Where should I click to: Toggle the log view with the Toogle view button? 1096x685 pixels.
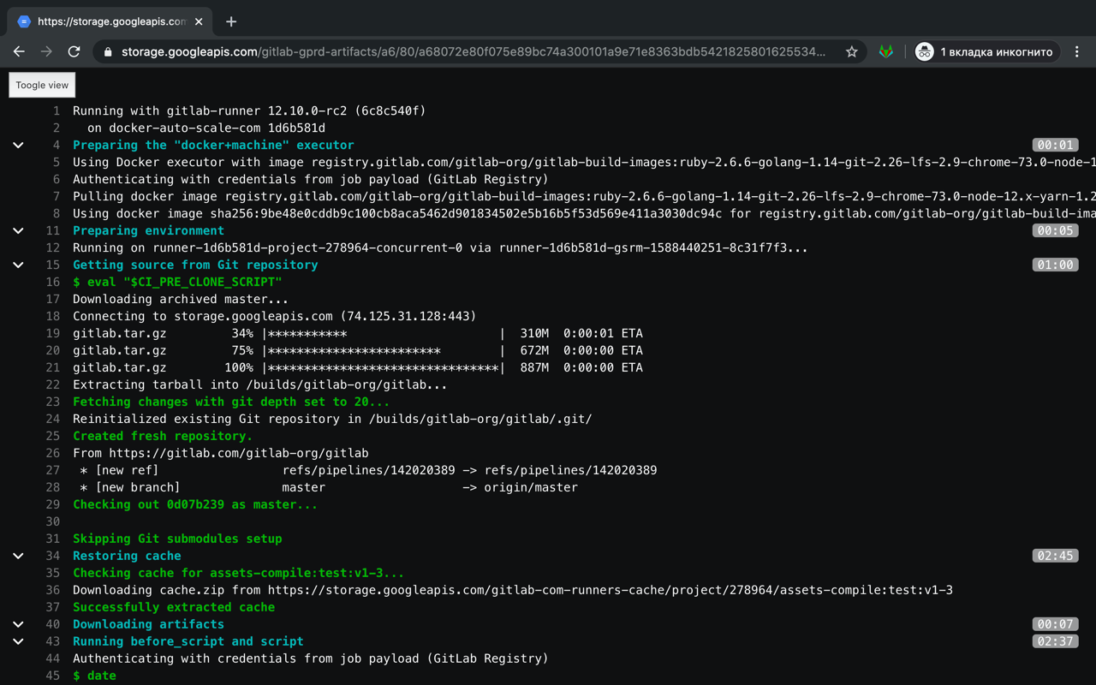[x=41, y=85]
